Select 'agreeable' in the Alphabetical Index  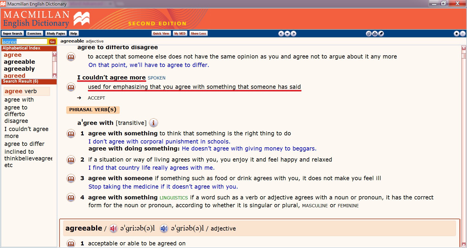[20, 62]
